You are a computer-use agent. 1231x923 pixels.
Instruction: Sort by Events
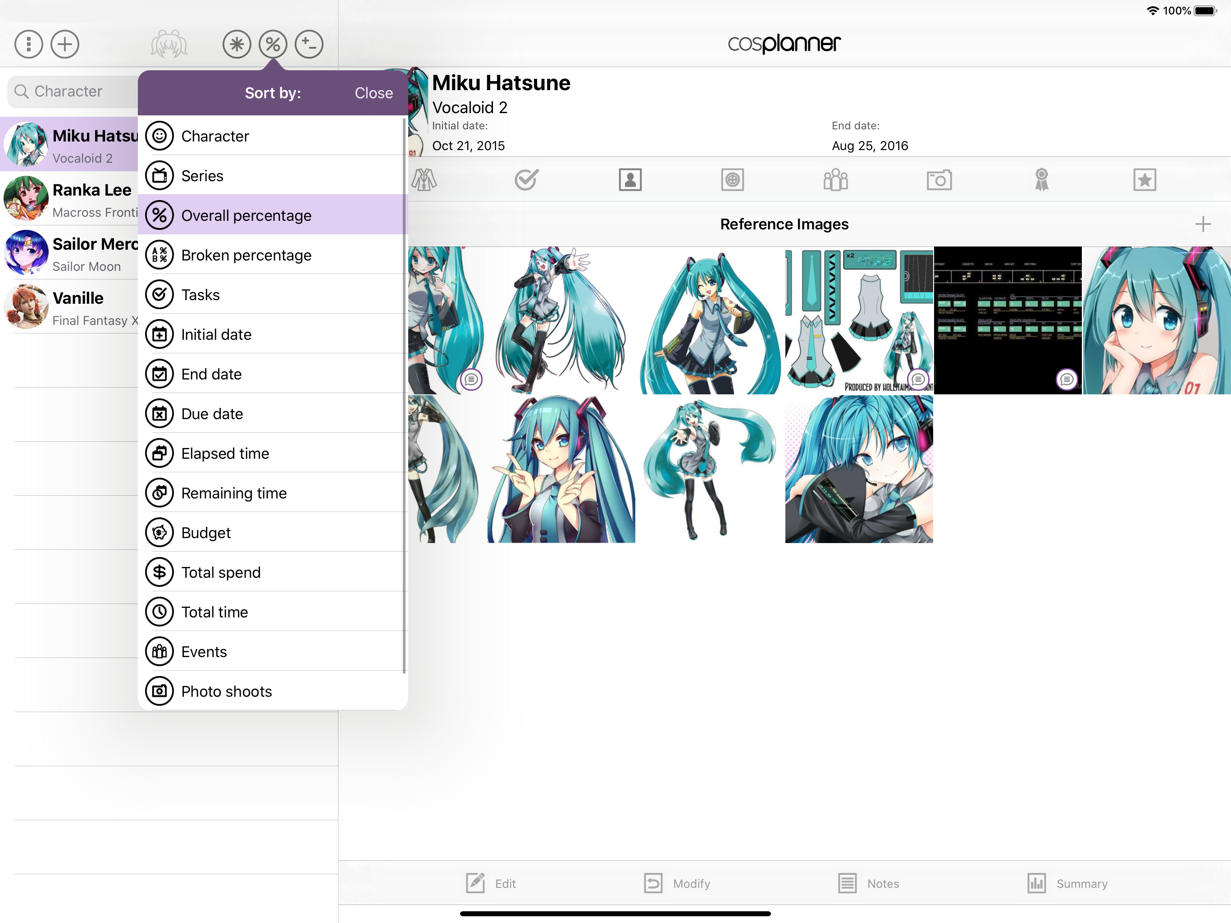[273, 651]
